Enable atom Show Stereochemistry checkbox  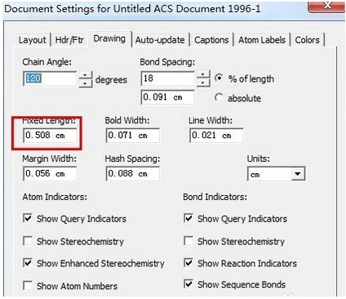[28, 241]
